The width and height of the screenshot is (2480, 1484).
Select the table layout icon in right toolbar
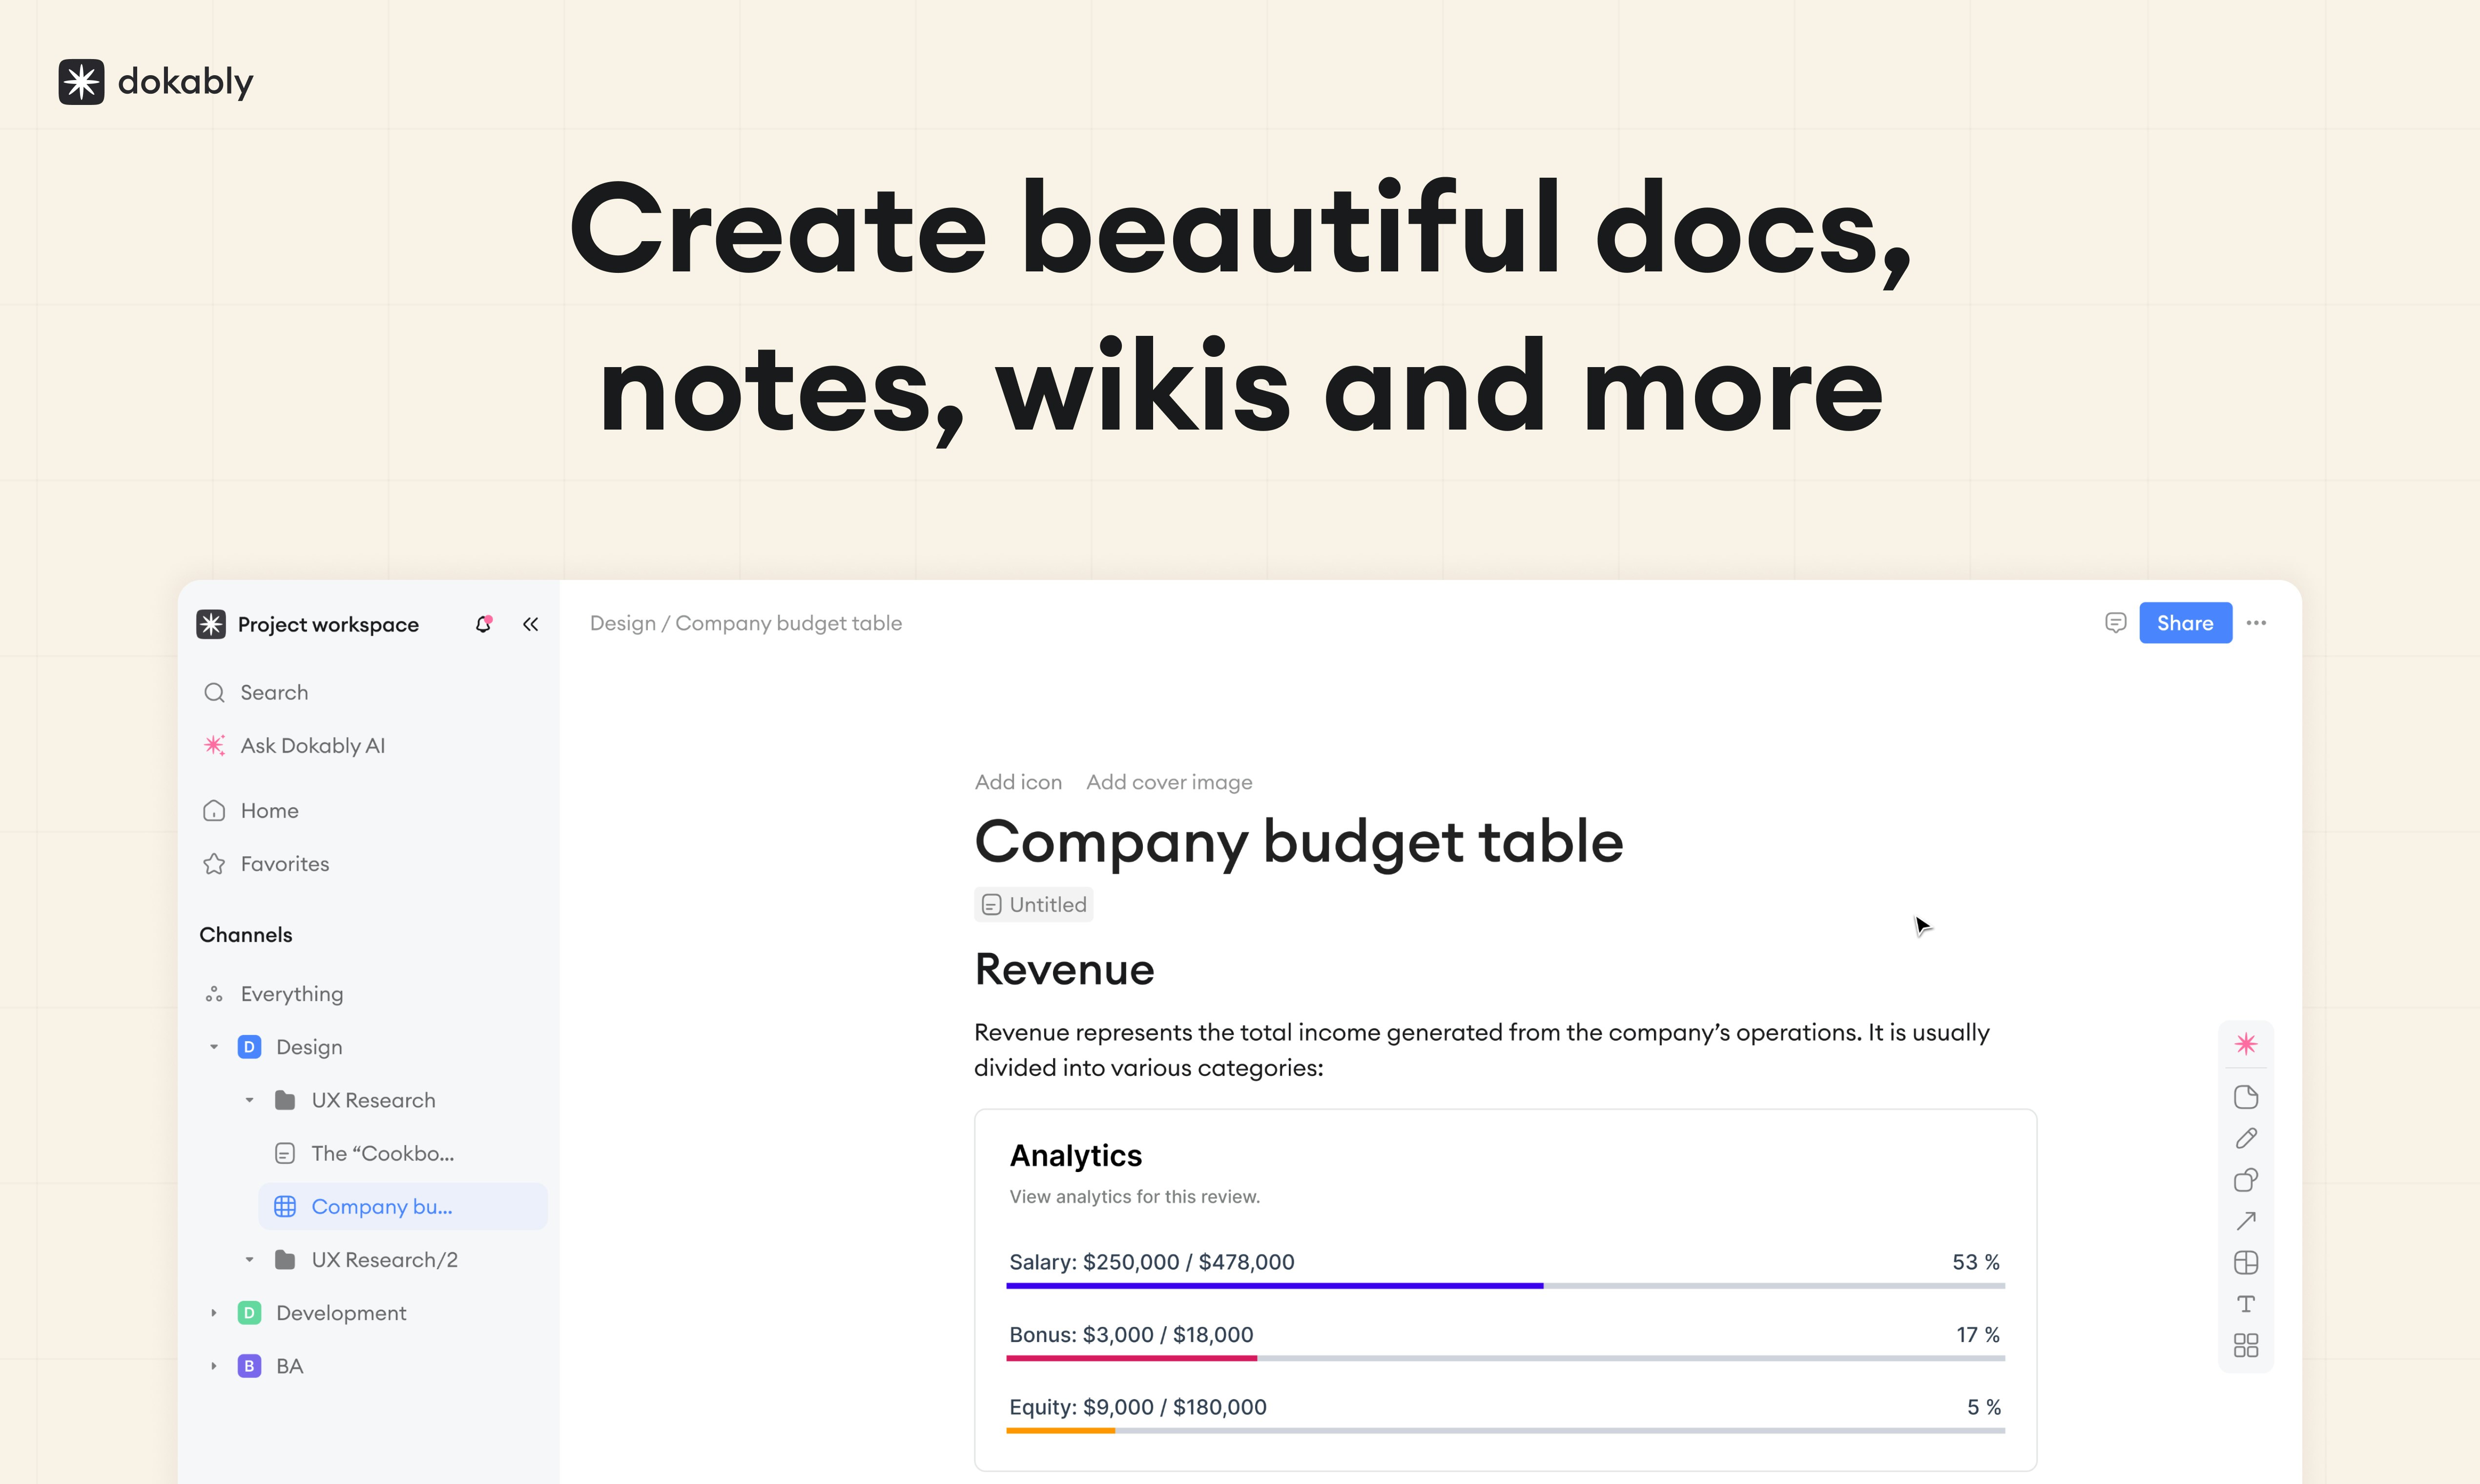(x=2246, y=1262)
